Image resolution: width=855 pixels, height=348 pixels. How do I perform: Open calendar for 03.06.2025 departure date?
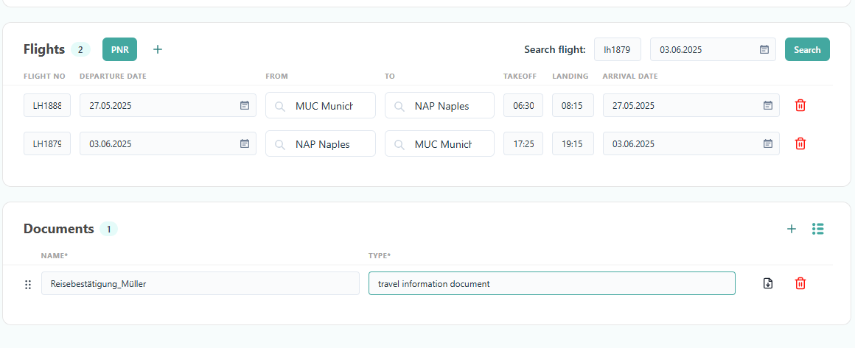click(245, 143)
